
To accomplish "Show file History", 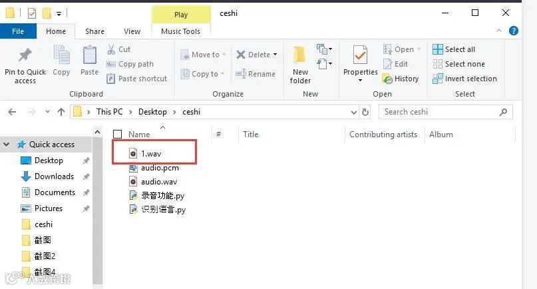I will (x=401, y=79).
